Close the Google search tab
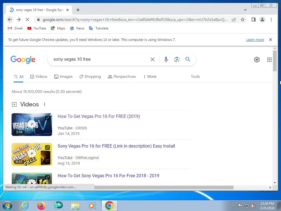This screenshot has height=211, width=281. [x=68, y=10]
